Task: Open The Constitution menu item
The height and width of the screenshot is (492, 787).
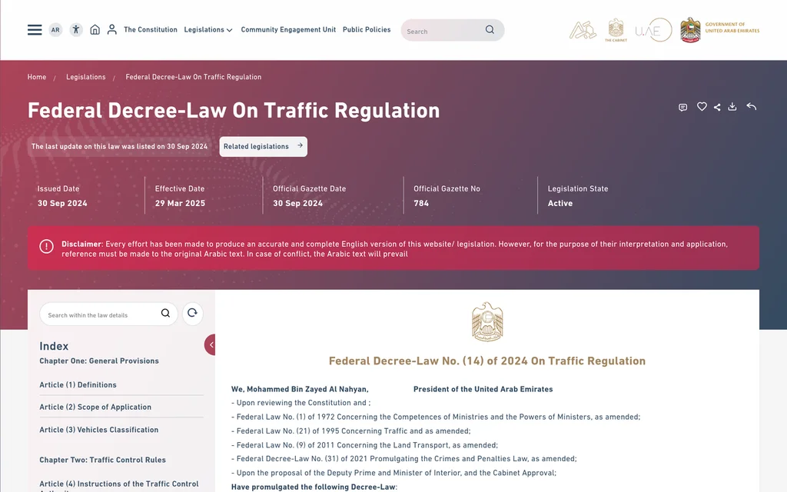Action: point(151,30)
